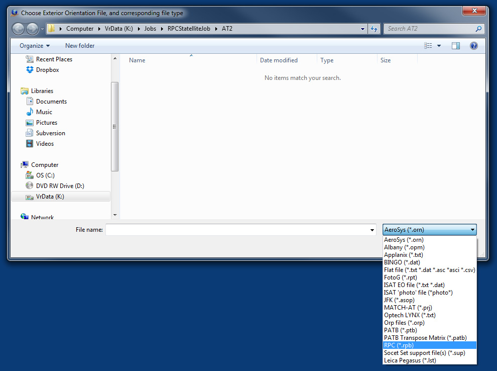Click New folder button

(80, 46)
